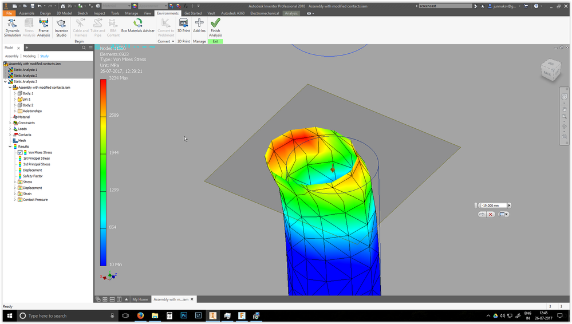Click the navigation wheel in nav bar

564,97
